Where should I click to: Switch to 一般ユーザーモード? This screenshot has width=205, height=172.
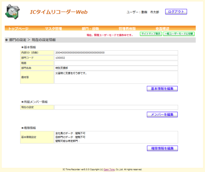click(179, 34)
